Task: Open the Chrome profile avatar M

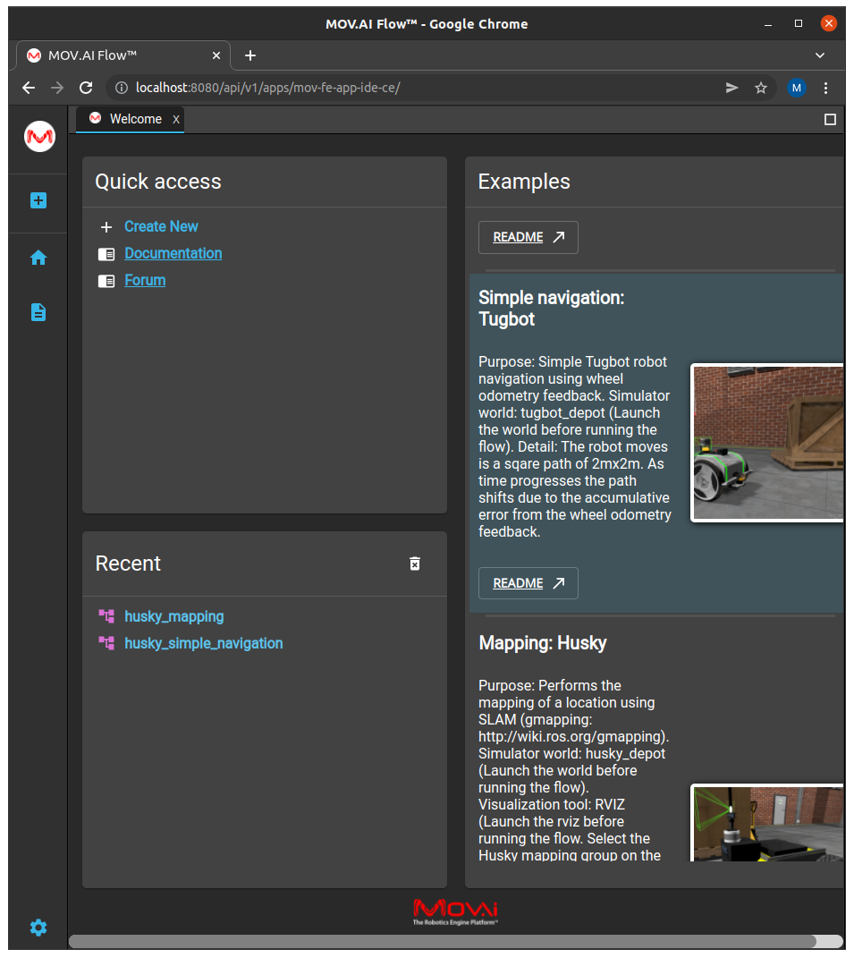Action: [x=797, y=88]
